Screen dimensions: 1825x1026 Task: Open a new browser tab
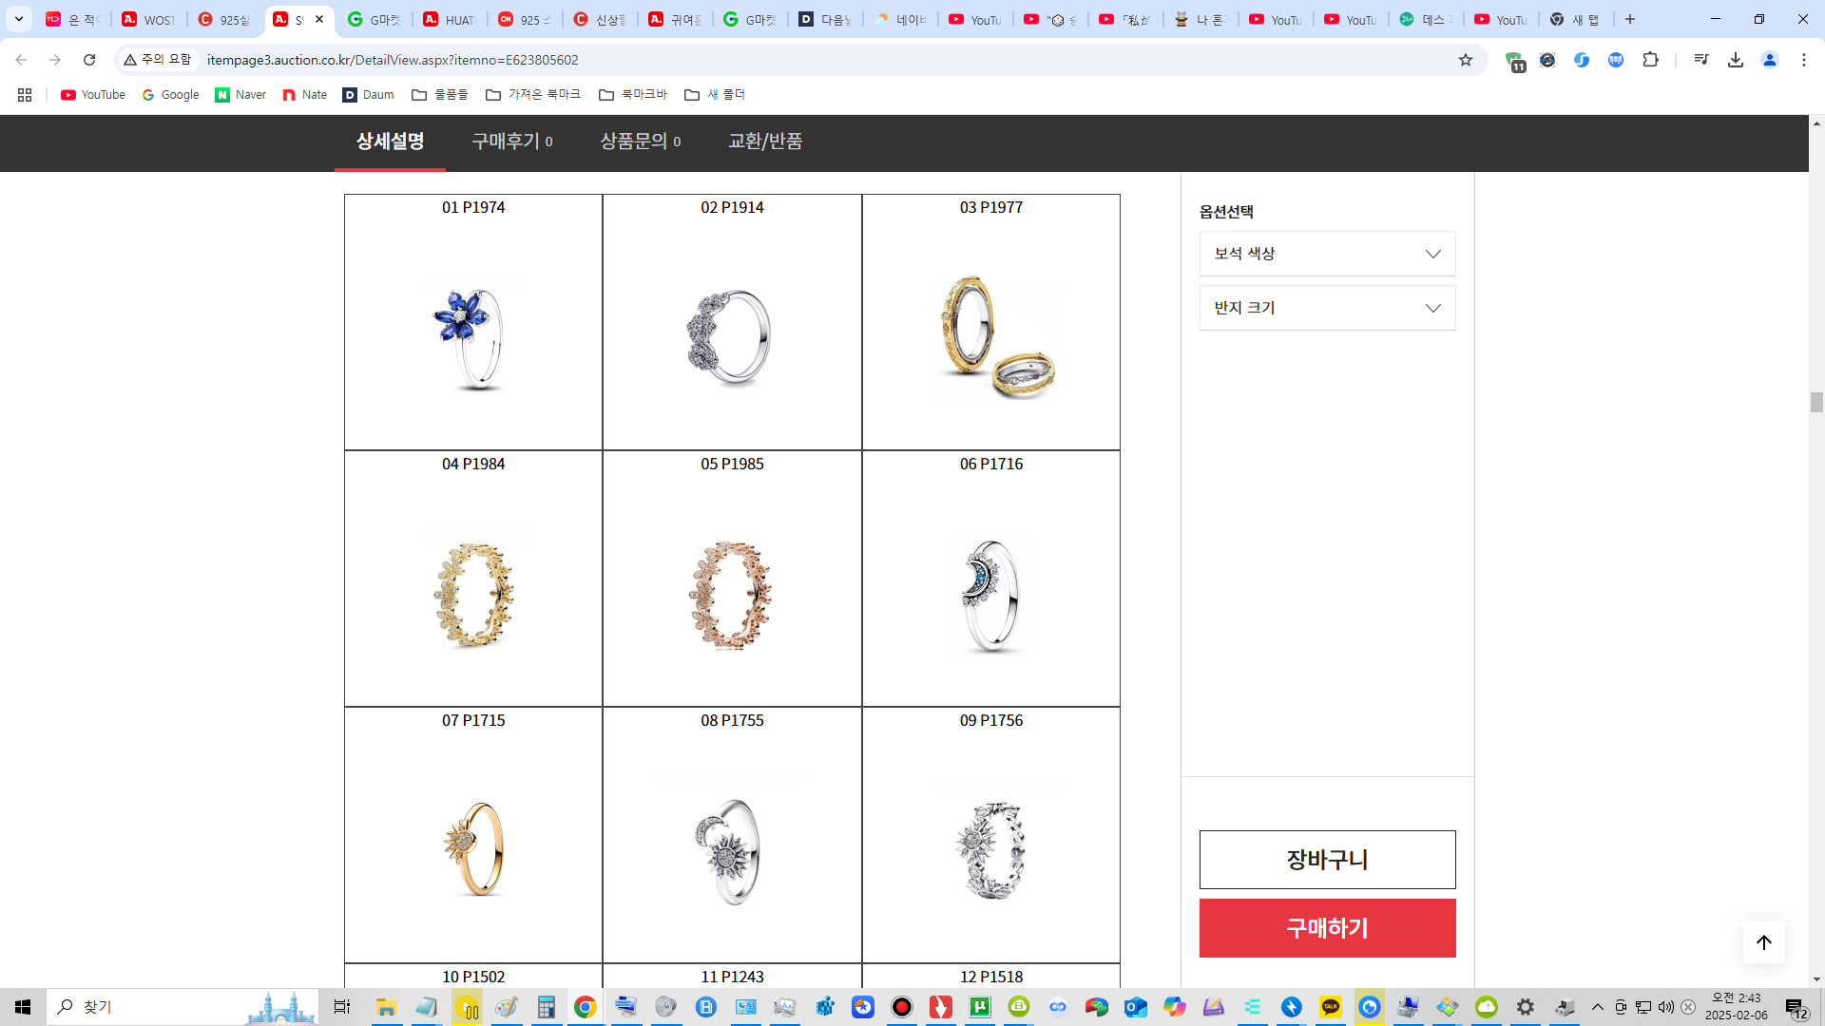coord(1630,19)
